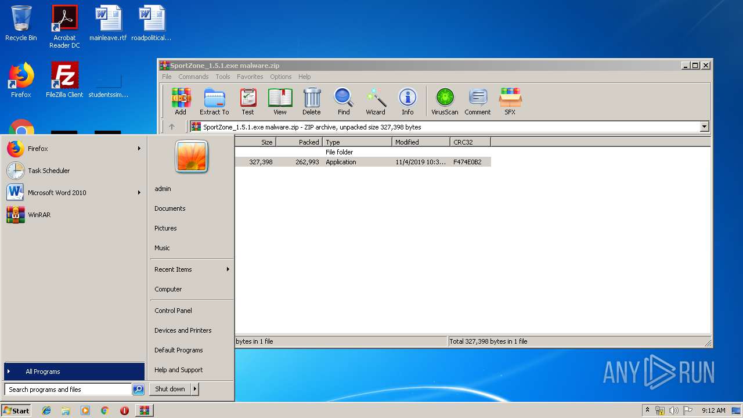Run the Test archive tool
The width and height of the screenshot is (743, 418).
[x=248, y=102]
